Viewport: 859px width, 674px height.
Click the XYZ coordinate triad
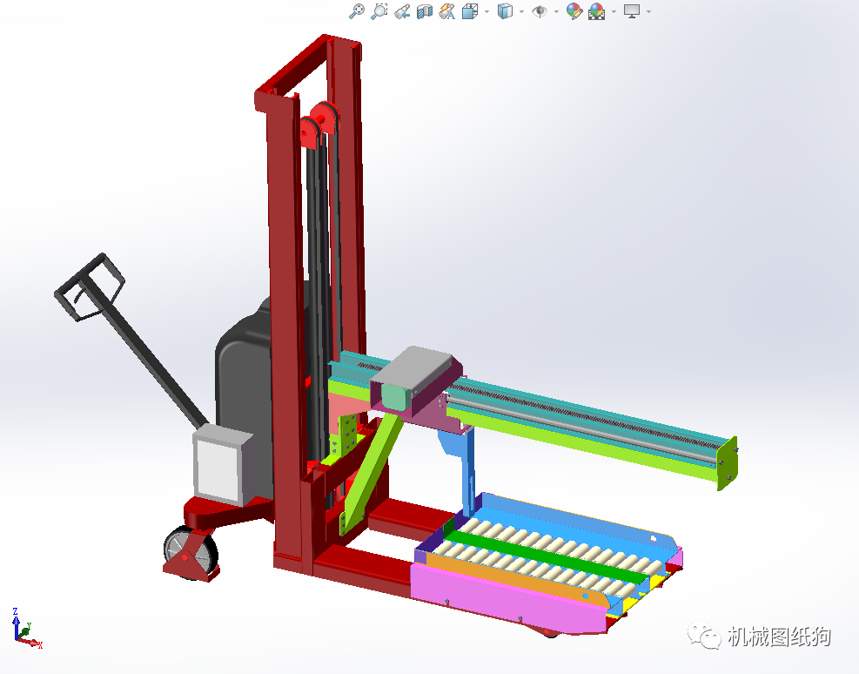(x=26, y=629)
